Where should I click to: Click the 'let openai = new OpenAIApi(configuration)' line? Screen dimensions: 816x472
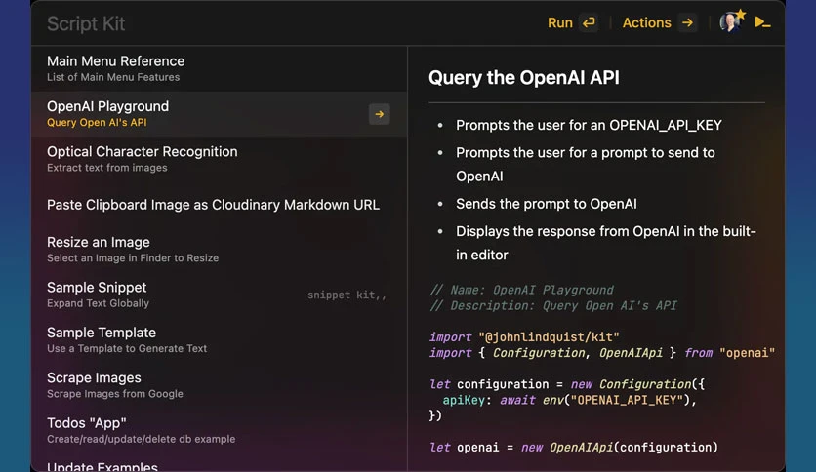coord(574,447)
